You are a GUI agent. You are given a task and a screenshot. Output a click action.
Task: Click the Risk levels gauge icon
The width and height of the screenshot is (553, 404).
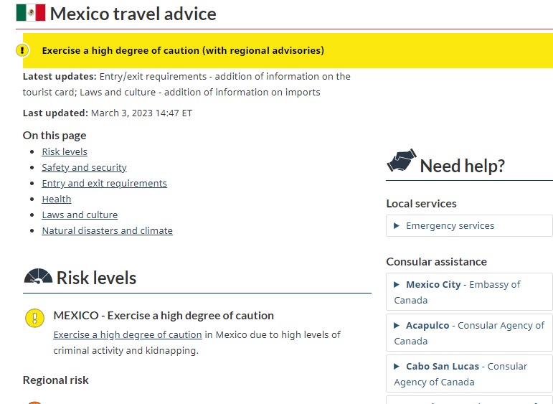point(38,278)
